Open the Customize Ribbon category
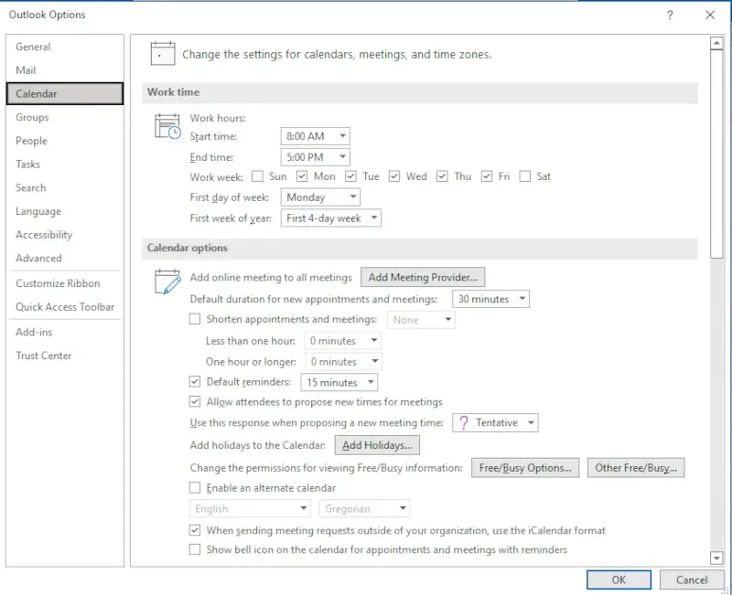 tap(65, 283)
